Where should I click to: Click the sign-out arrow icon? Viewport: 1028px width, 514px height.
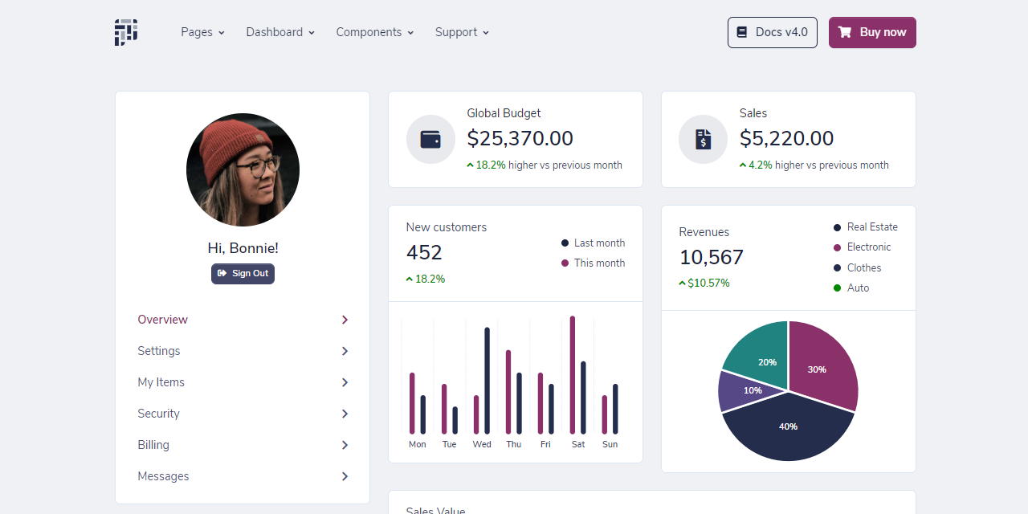223,273
